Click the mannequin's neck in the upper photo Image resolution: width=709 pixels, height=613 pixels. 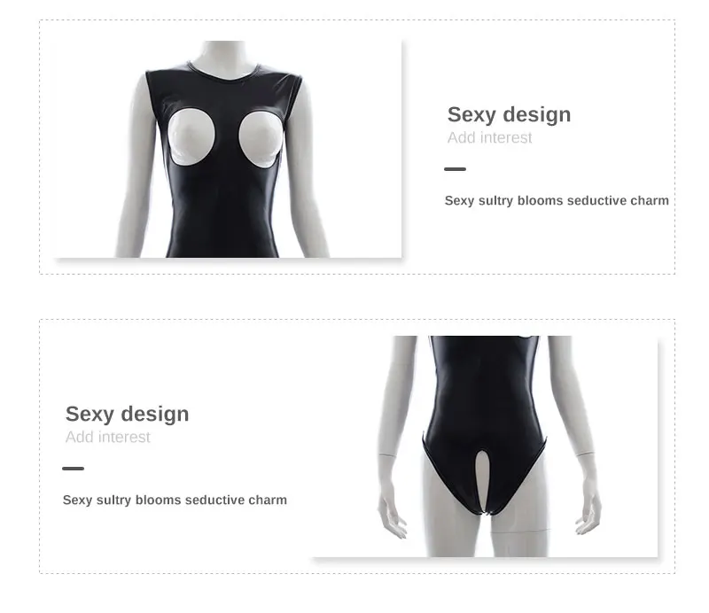coord(222,54)
